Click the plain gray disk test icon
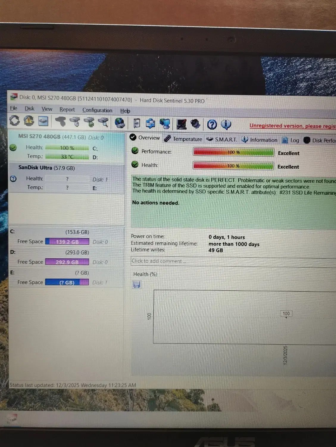Viewport: 336px width, 447px height. pyautogui.click(x=60, y=121)
